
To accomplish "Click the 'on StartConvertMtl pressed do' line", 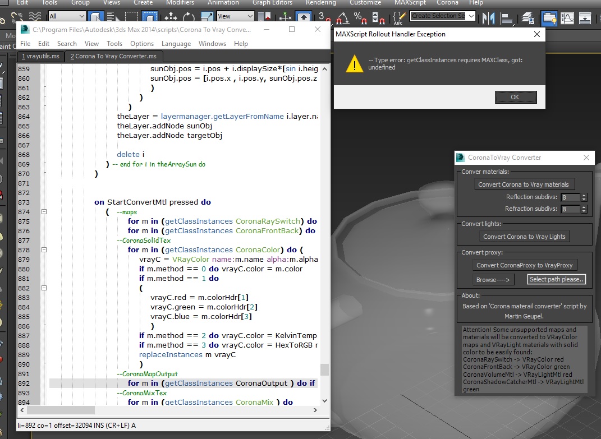I will tap(153, 202).
